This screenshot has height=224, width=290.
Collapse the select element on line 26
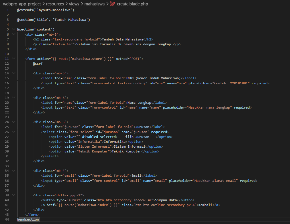click(x=13, y=132)
